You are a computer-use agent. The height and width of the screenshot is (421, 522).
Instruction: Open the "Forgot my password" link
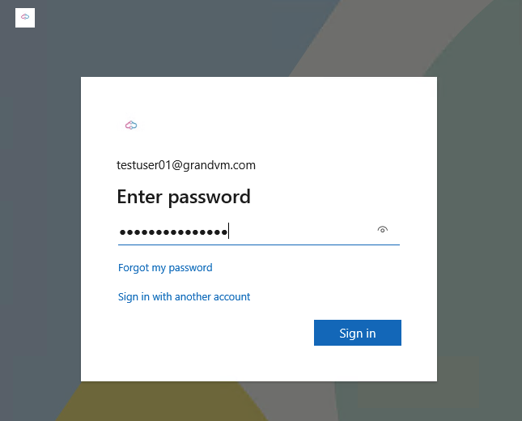point(165,267)
